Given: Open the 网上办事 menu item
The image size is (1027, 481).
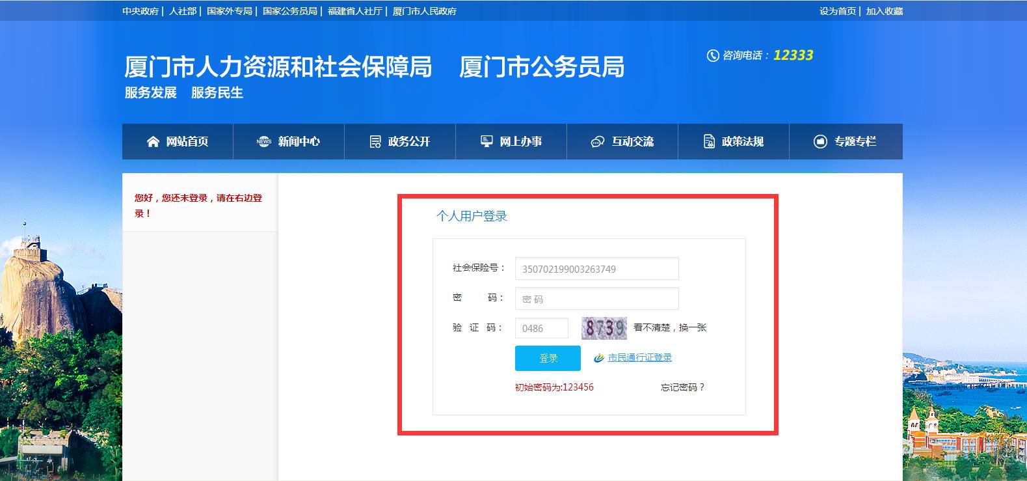Looking at the screenshot, I should 520,142.
